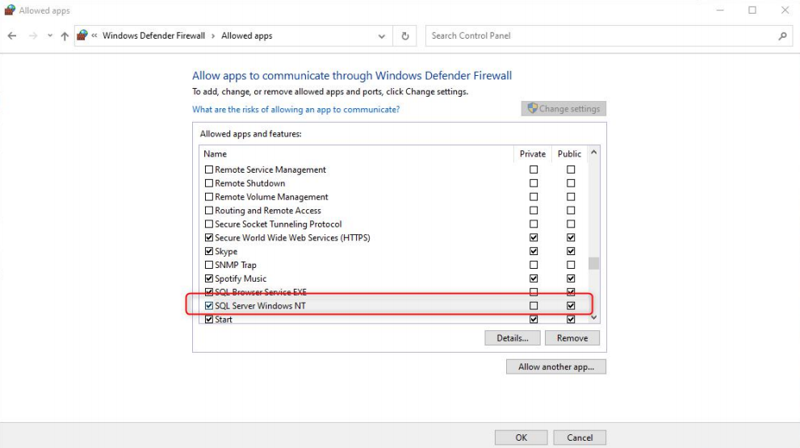Select the Allowed apps breadcrumb
The image size is (800, 448).
[247, 36]
